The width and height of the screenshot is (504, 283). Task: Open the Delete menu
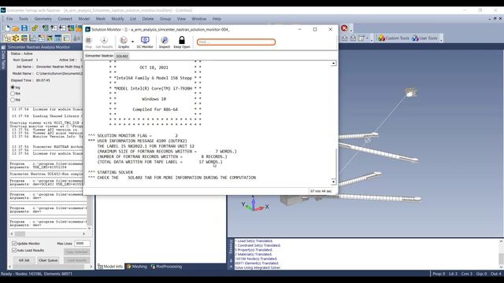tap(148, 19)
